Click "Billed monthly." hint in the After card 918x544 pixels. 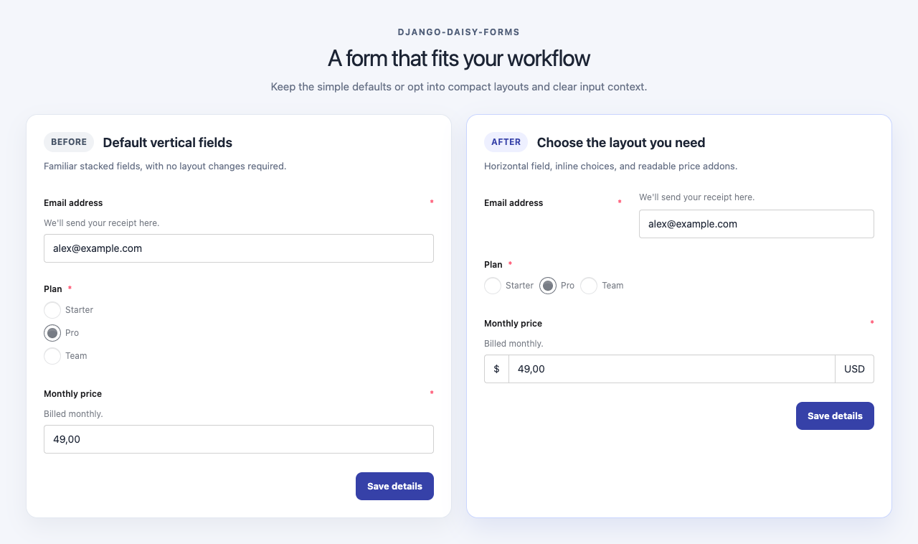(x=514, y=344)
